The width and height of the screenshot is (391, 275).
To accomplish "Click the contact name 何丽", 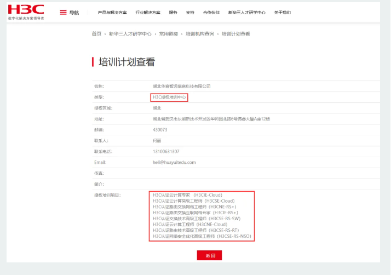I will tap(157, 141).
